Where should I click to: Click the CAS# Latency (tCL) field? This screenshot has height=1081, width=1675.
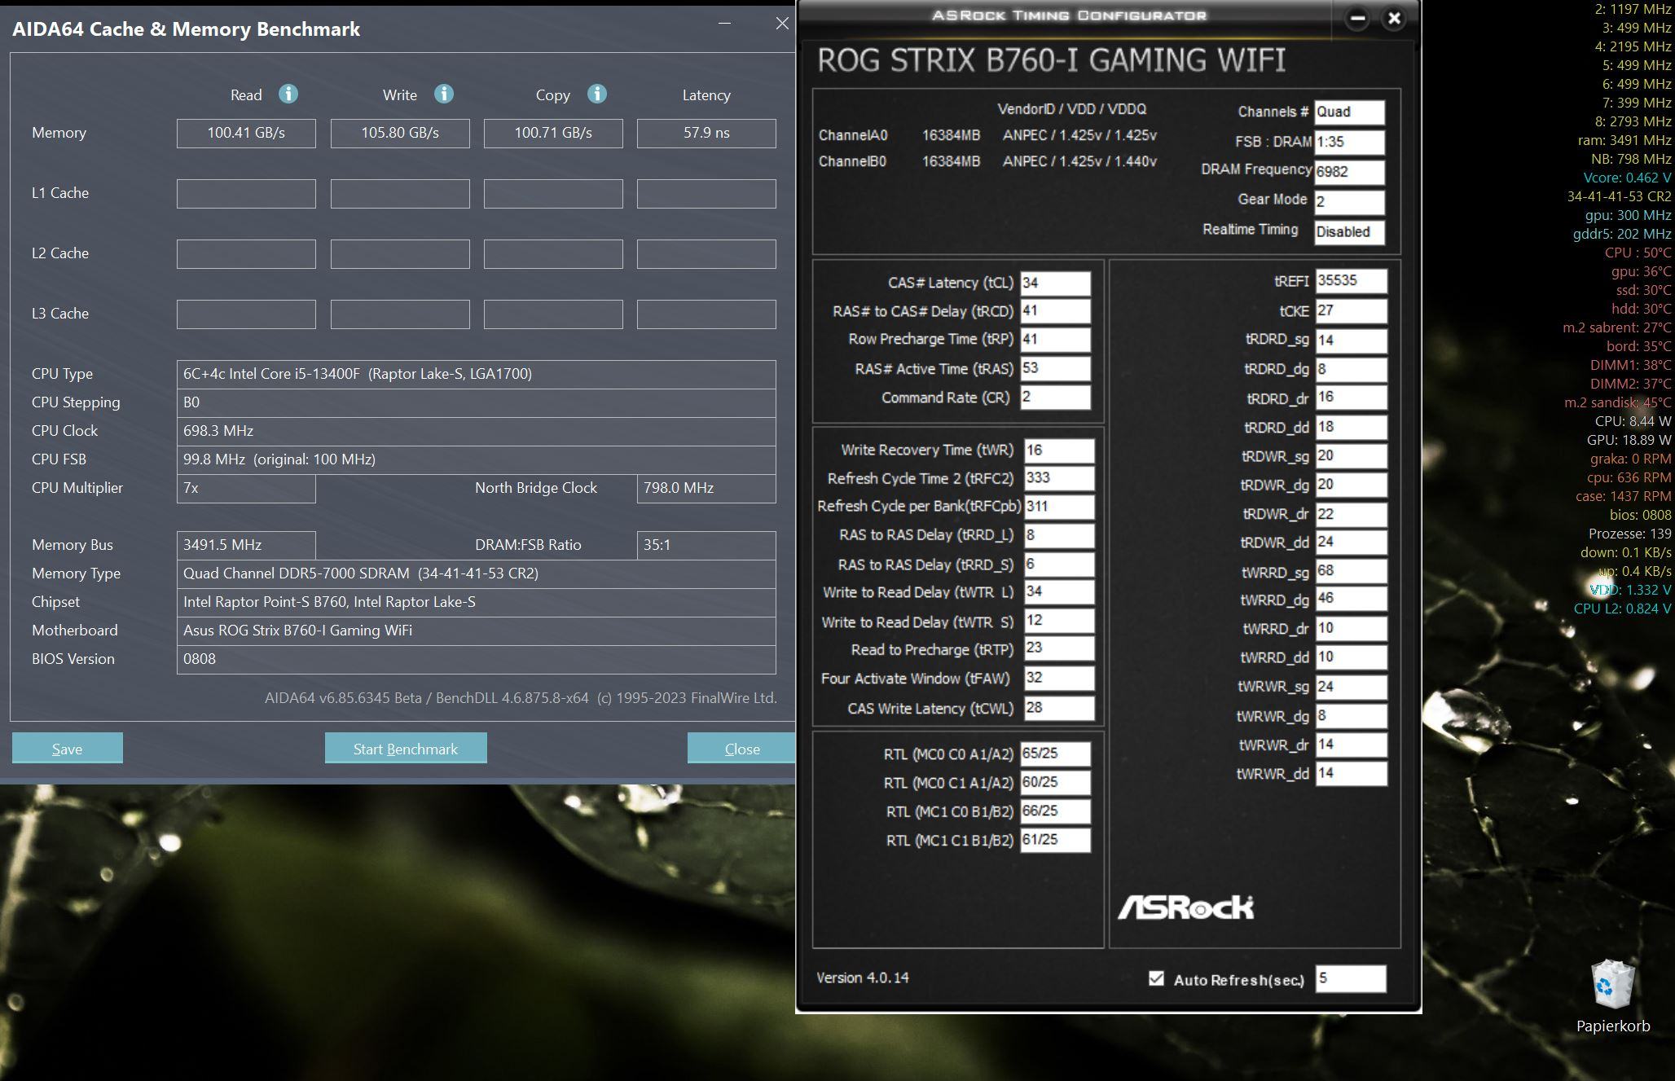point(1055,283)
